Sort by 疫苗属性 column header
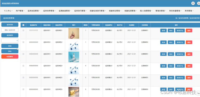This screenshot has height=97, width=200. (109, 25)
